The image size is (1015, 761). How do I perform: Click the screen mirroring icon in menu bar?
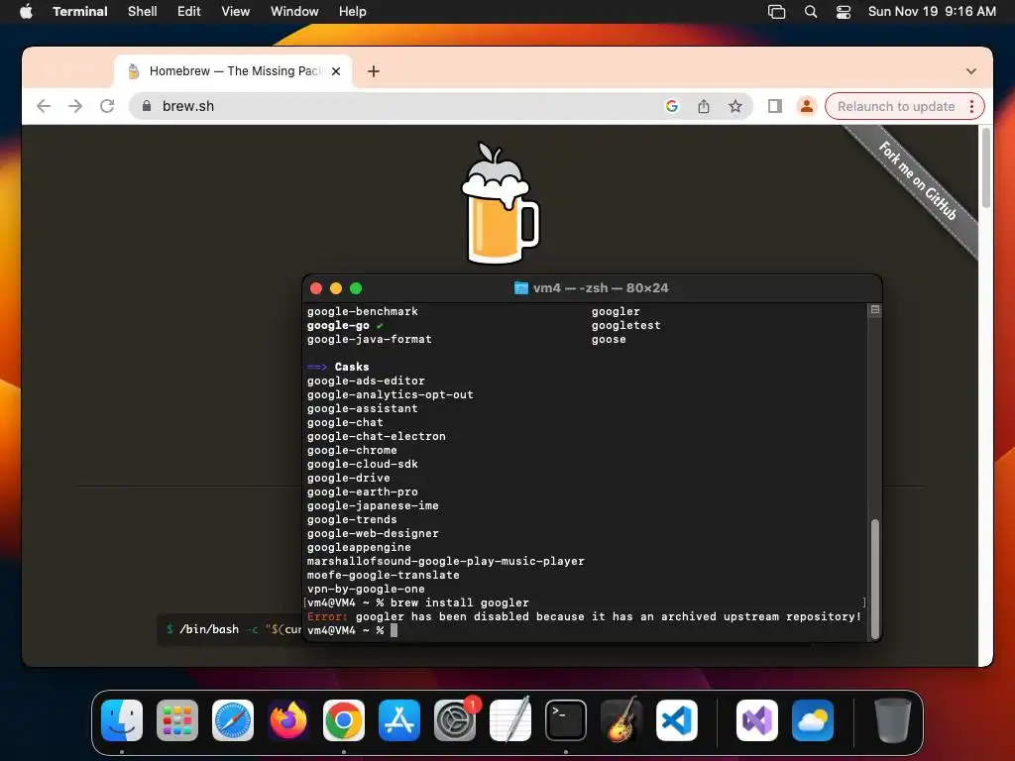click(776, 12)
